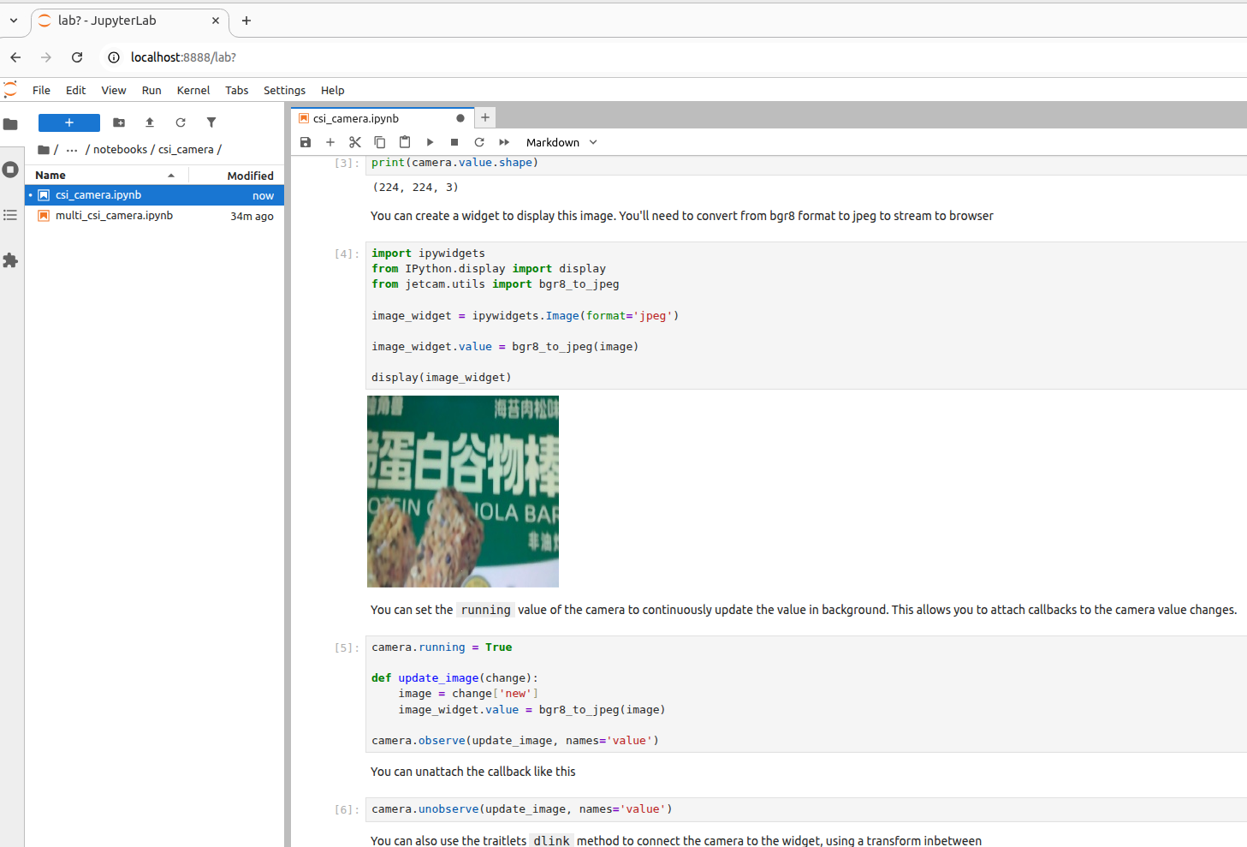The width and height of the screenshot is (1247, 847).
Task: Navigate to the csi_camera breadcrumb folder
Action: coord(186,149)
